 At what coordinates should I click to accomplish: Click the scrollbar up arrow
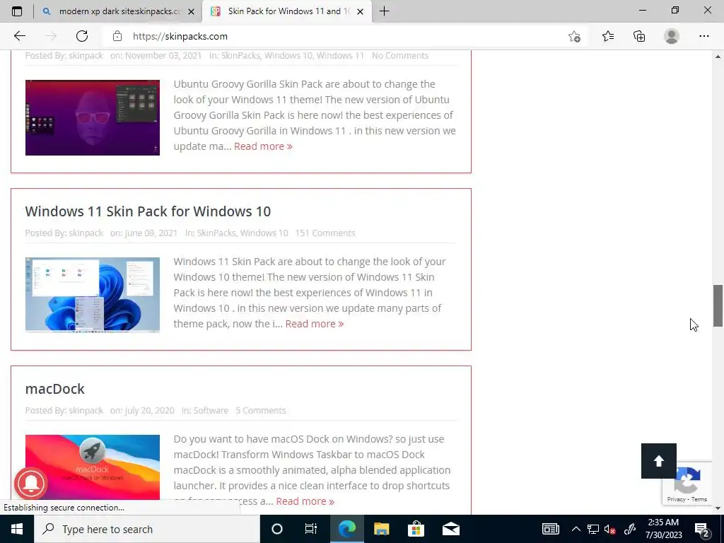(718, 57)
